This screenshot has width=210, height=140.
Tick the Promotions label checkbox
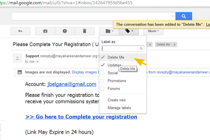pyautogui.click(x=103, y=81)
